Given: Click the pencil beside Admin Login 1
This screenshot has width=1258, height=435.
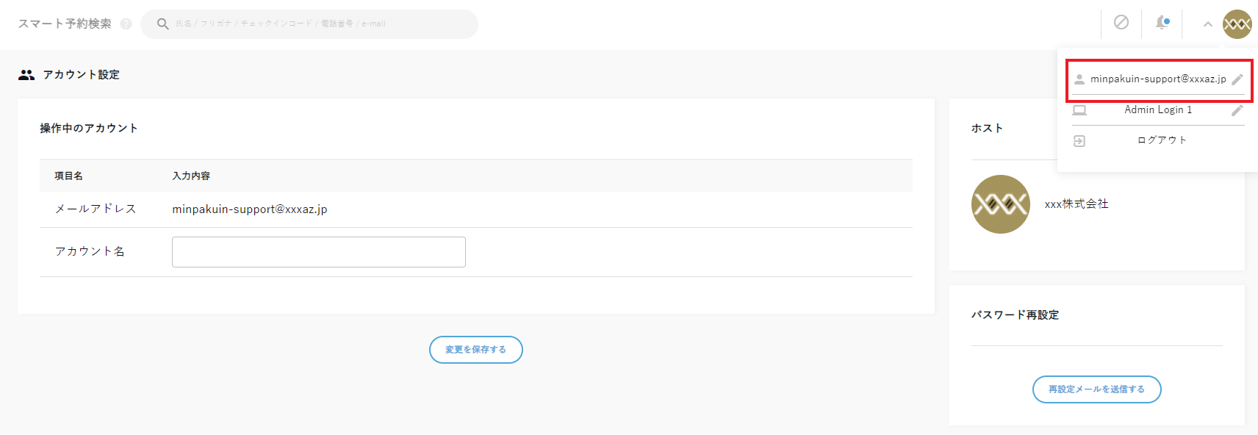Looking at the screenshot, I should [1237, 110].
